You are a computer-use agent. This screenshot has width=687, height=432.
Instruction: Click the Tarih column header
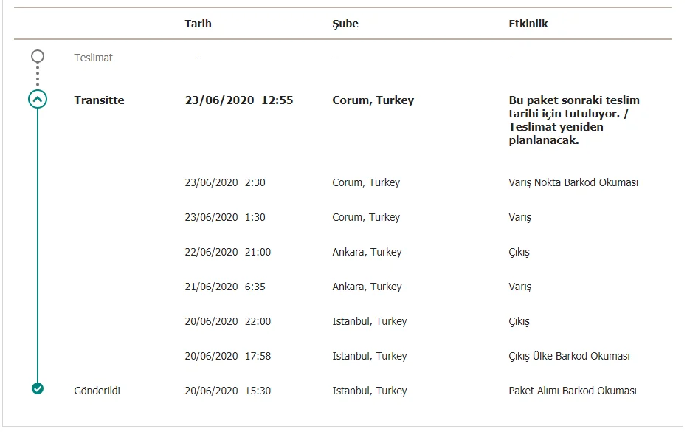tap(198, 24)
